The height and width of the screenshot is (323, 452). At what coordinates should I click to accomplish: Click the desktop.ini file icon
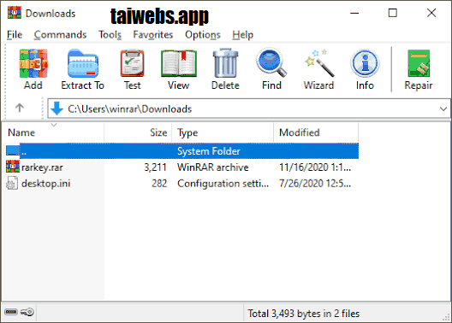(x=12, y=183)
